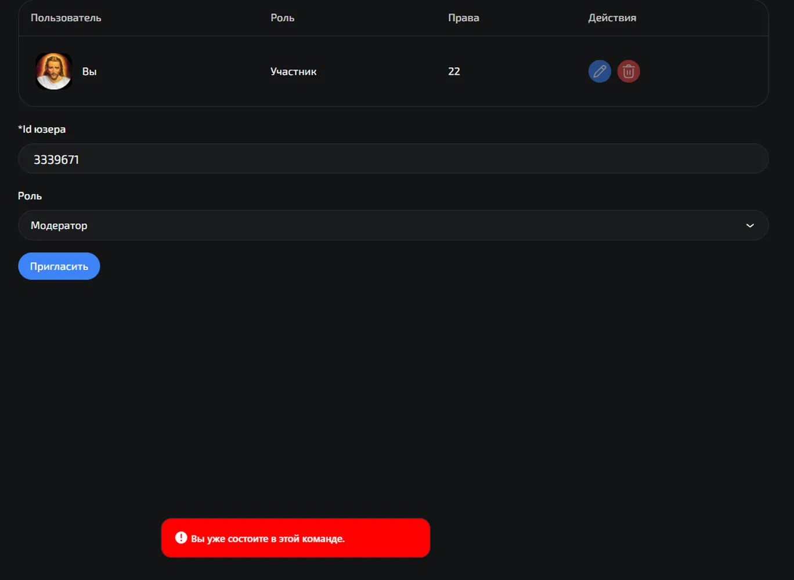The height and width of the screenshot is (580, 794).
Task: Click the Действия column header
Action: point(612,18)
